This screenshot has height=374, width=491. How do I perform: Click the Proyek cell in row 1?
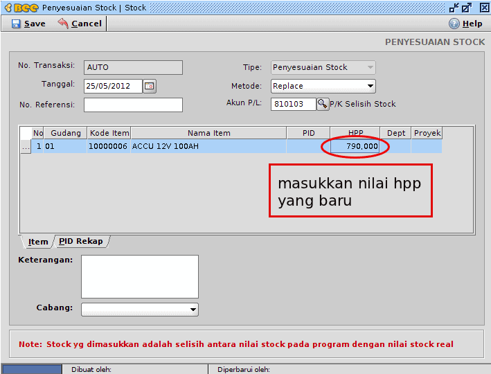coord(427,147)
